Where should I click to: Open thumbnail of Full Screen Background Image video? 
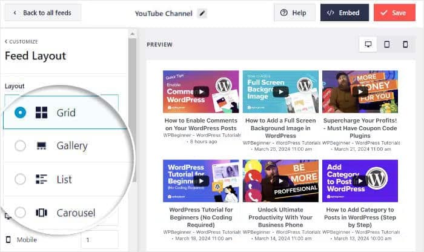(x=280, y=91)
